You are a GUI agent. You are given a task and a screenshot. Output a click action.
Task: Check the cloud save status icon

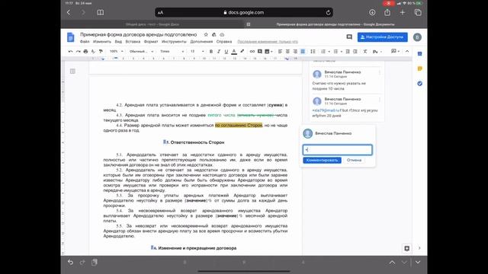(x=222, y=34)
